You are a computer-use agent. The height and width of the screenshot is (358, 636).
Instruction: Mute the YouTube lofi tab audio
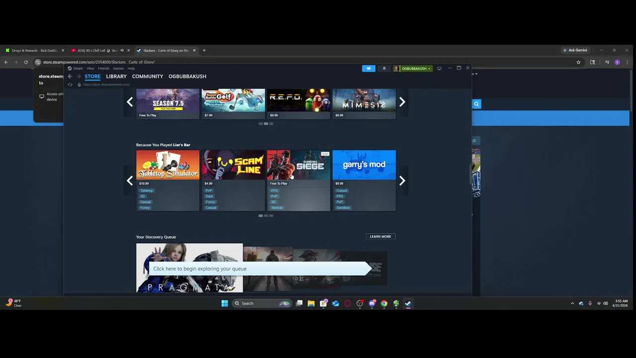[122, 50]
